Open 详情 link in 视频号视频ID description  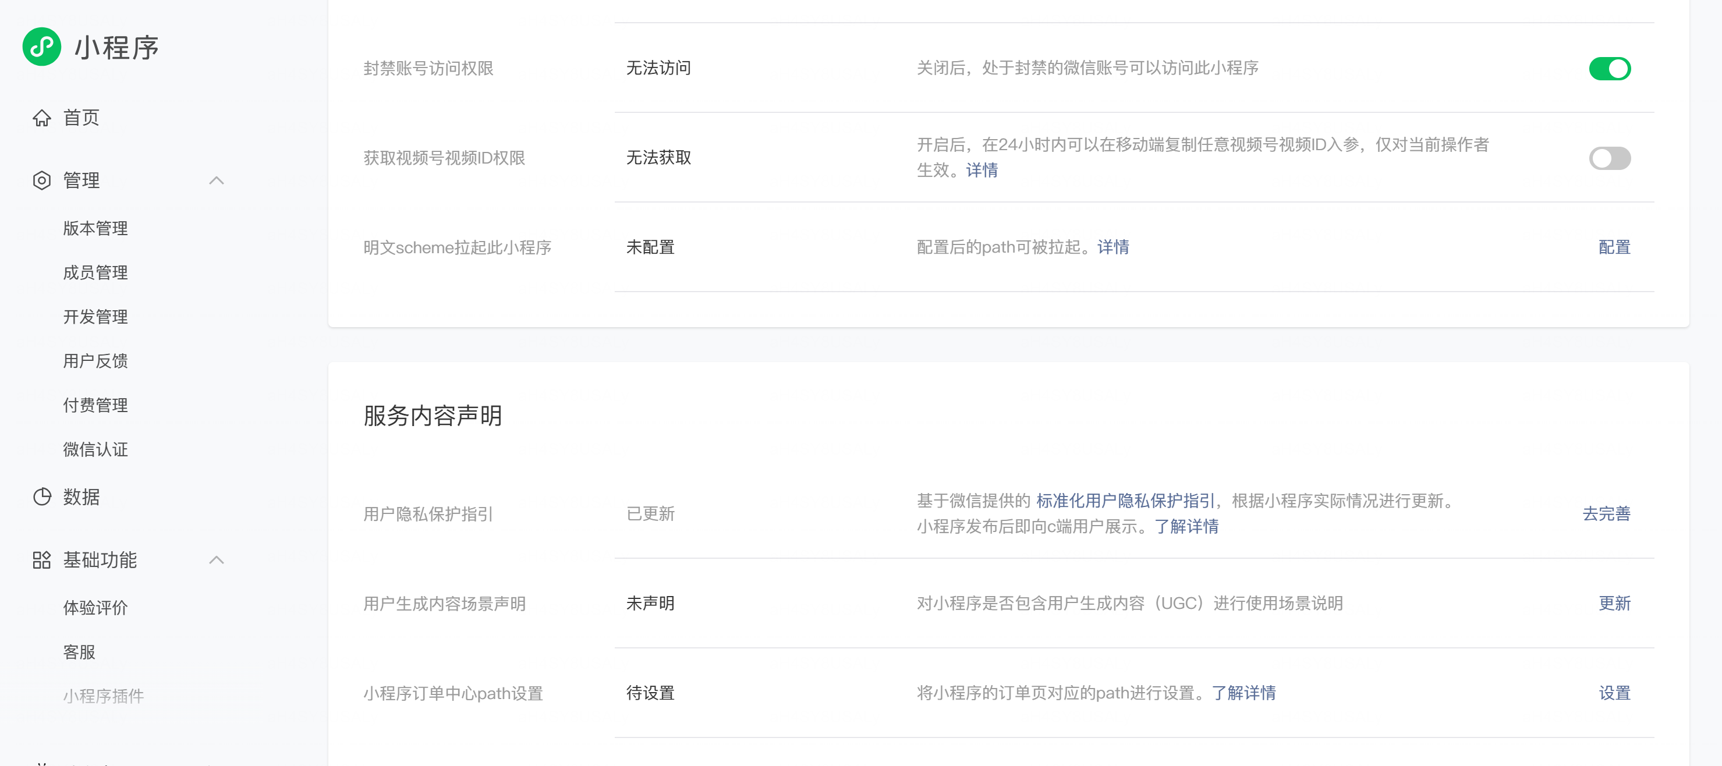[982, 171]
